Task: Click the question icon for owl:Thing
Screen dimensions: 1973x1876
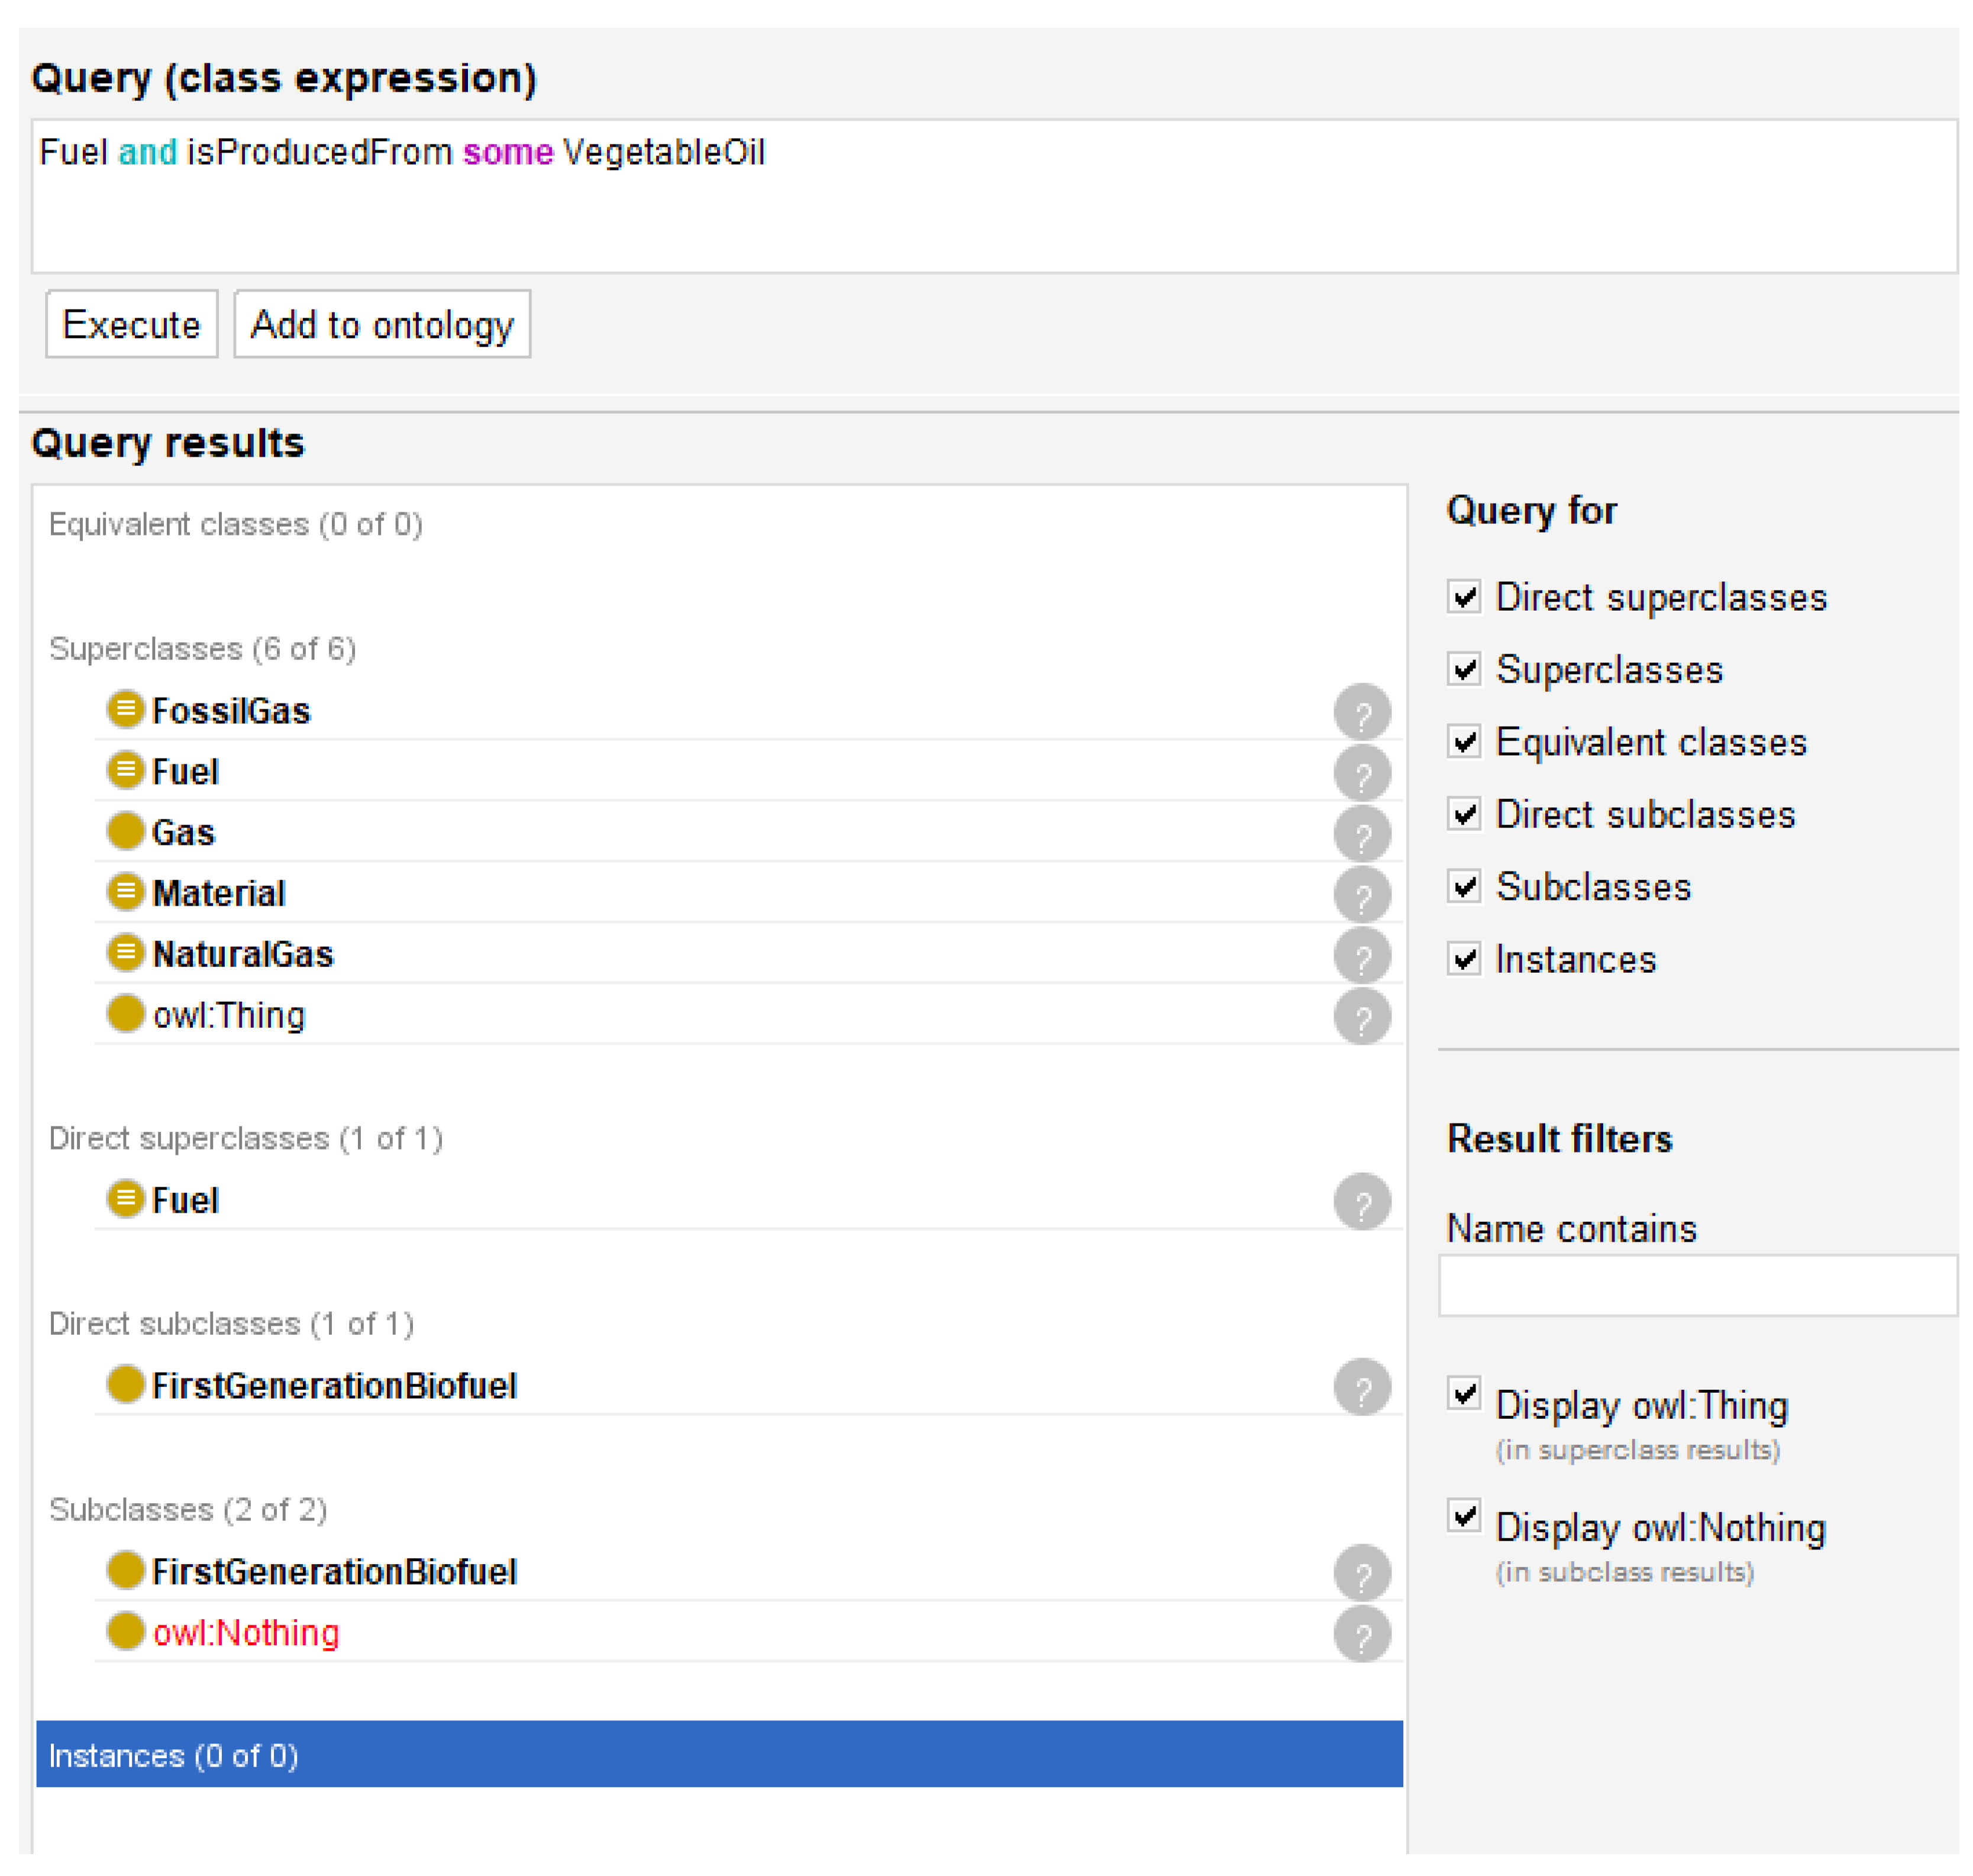Action: click(x=1361, y=1016)
